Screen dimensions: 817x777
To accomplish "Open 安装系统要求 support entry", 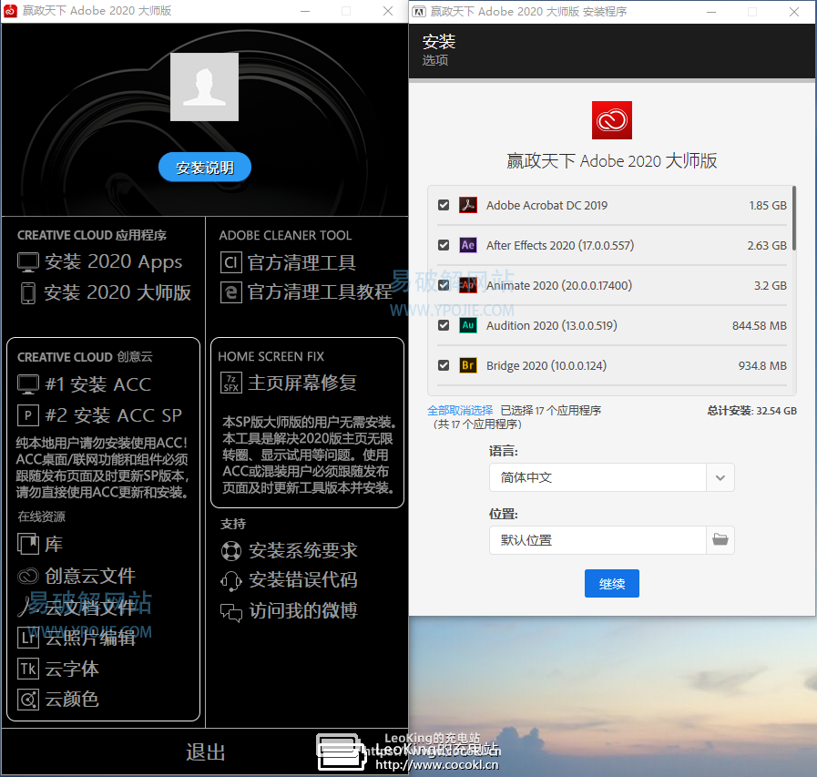I will 302,551.
